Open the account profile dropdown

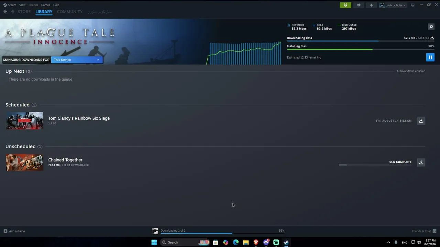click(393, 5)
